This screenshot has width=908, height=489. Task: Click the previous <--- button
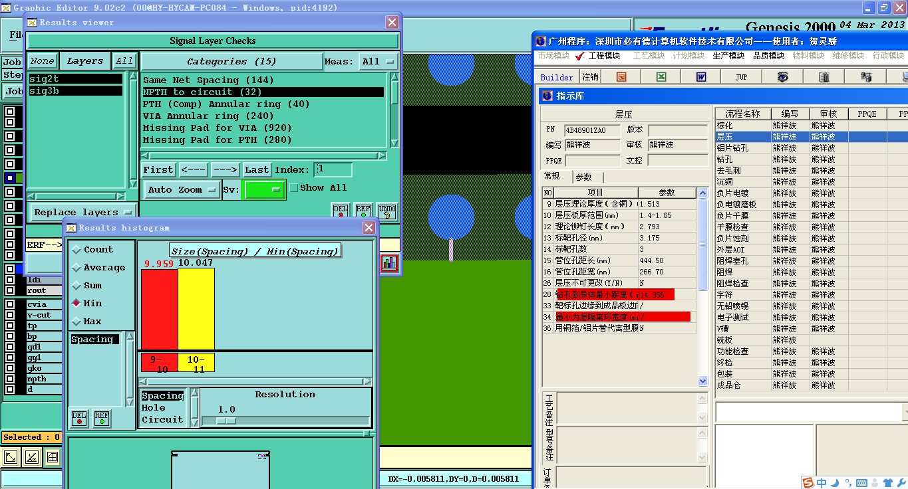coord(194,170)
